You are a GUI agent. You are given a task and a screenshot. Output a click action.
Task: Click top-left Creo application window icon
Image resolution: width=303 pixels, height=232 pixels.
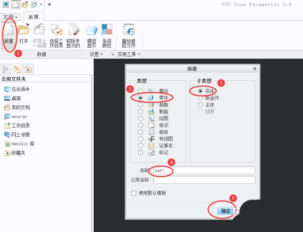point(6,5)
